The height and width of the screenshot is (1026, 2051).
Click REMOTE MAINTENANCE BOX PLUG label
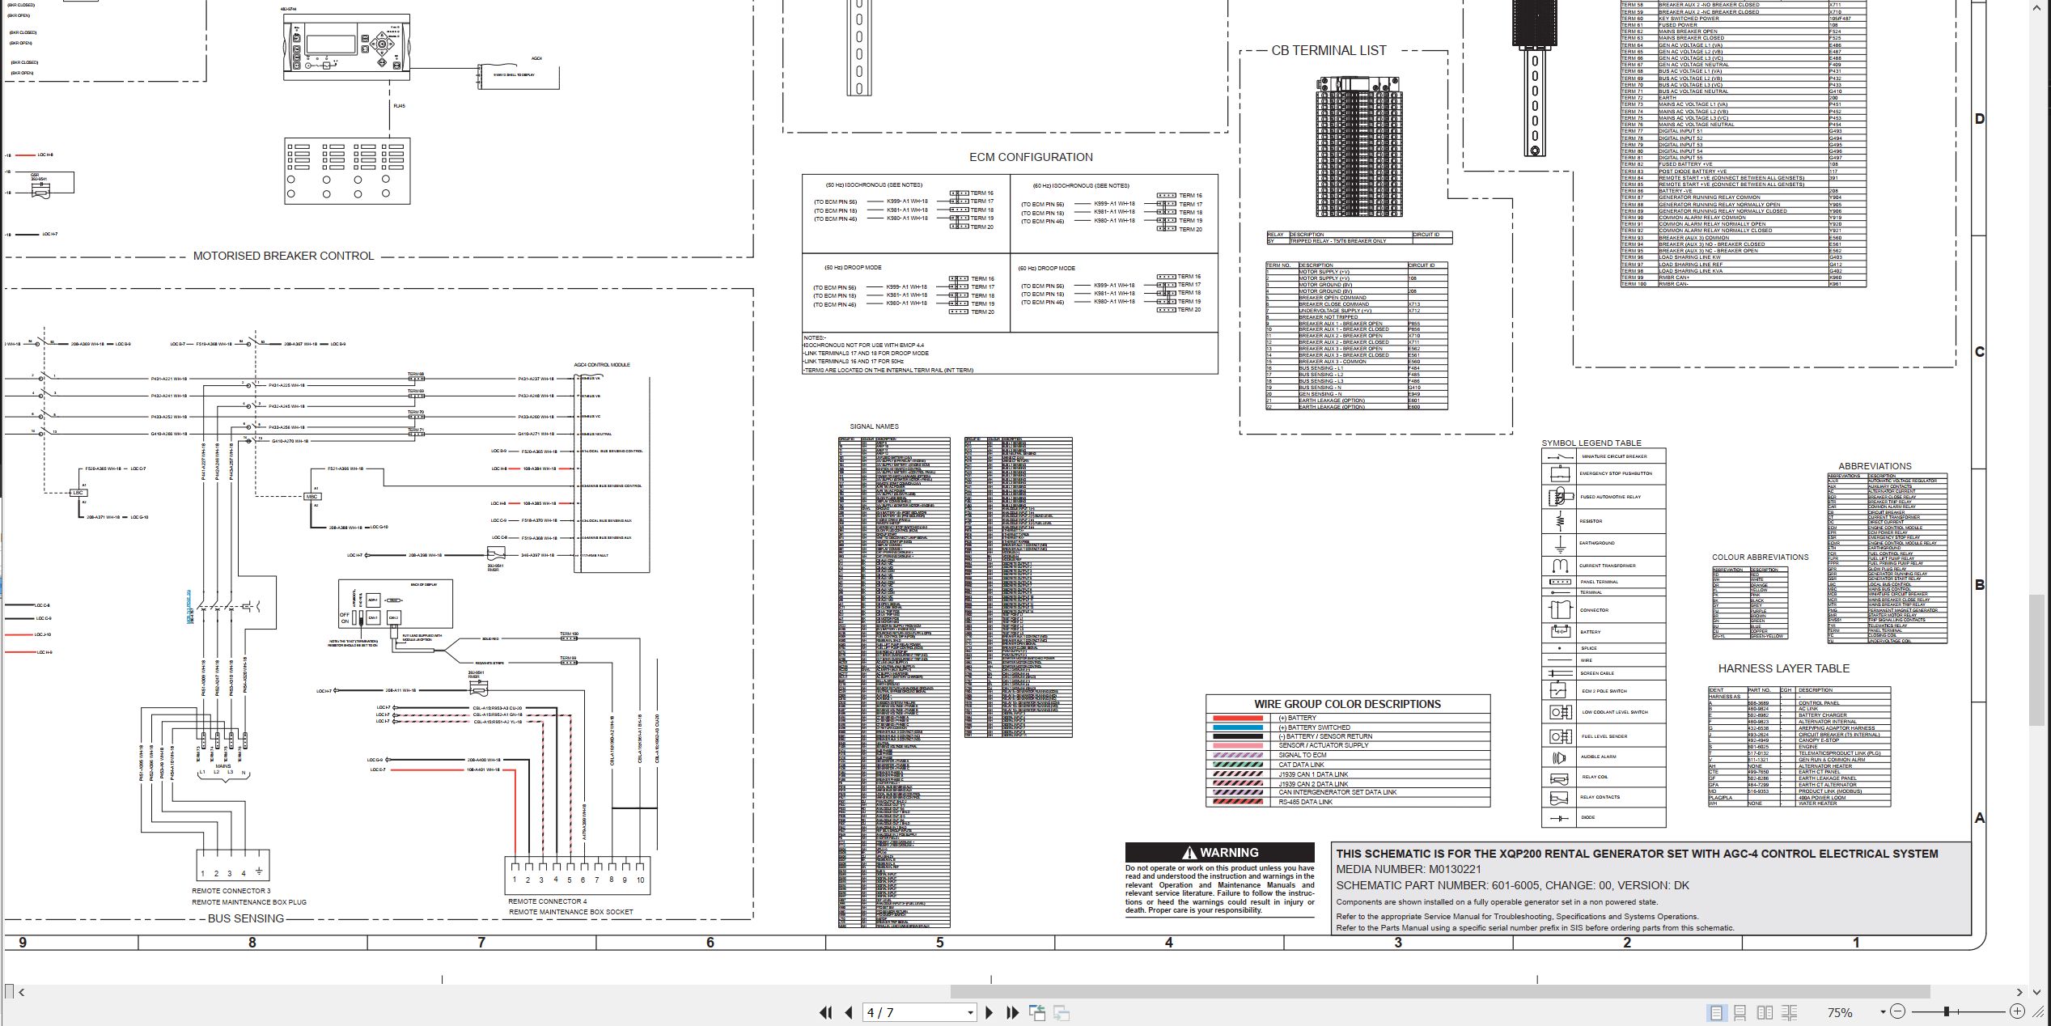tap(249, 902)
